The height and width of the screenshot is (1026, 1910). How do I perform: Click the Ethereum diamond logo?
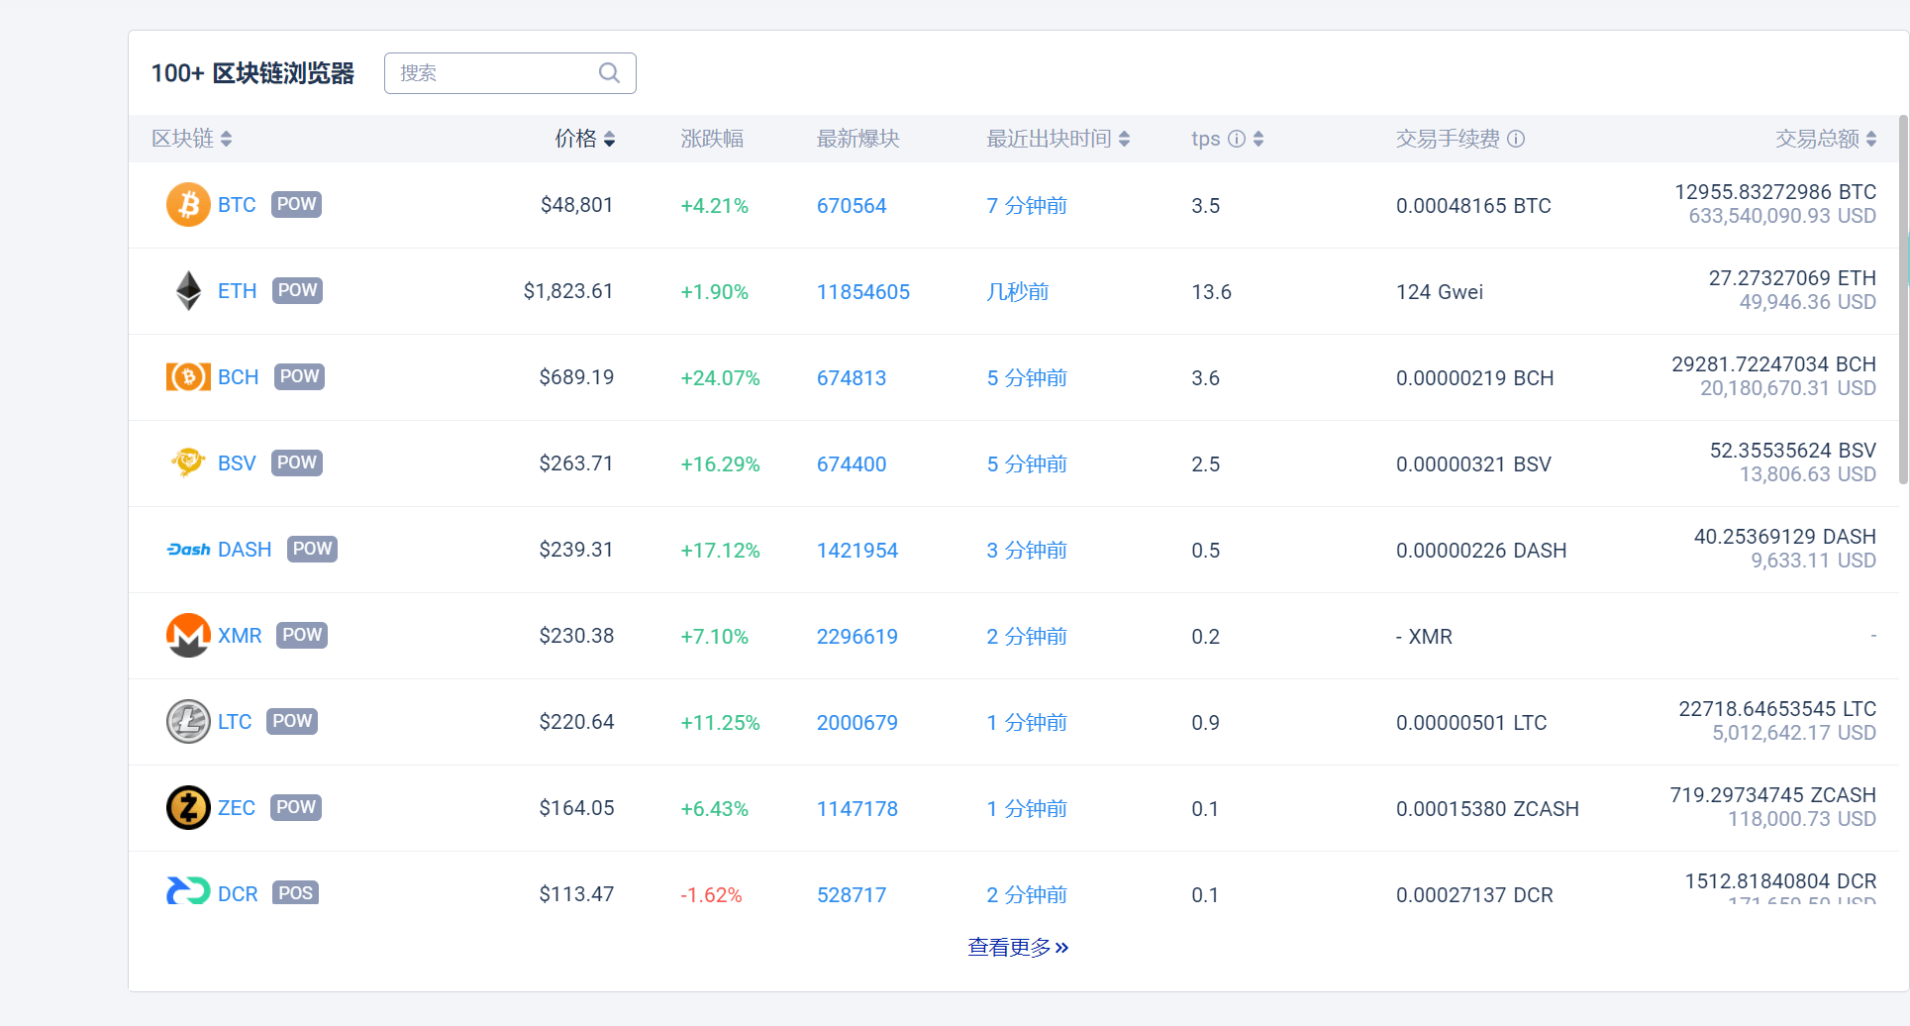[x=188, y=291]
